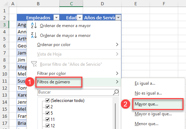
Task: Select column E header
Action: point(135,4)
